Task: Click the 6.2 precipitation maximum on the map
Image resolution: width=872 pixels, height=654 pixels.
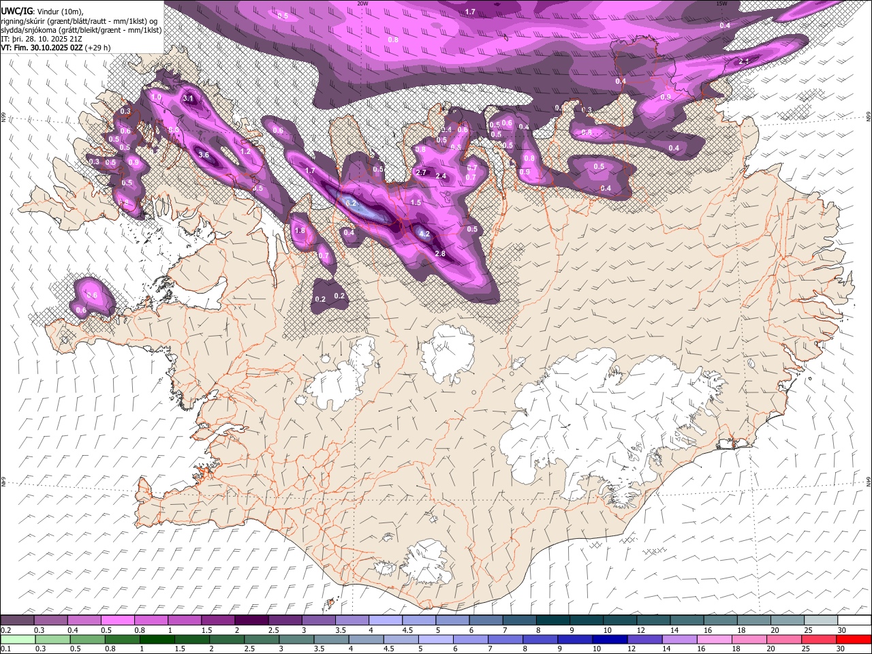Action: click(352, 203)
